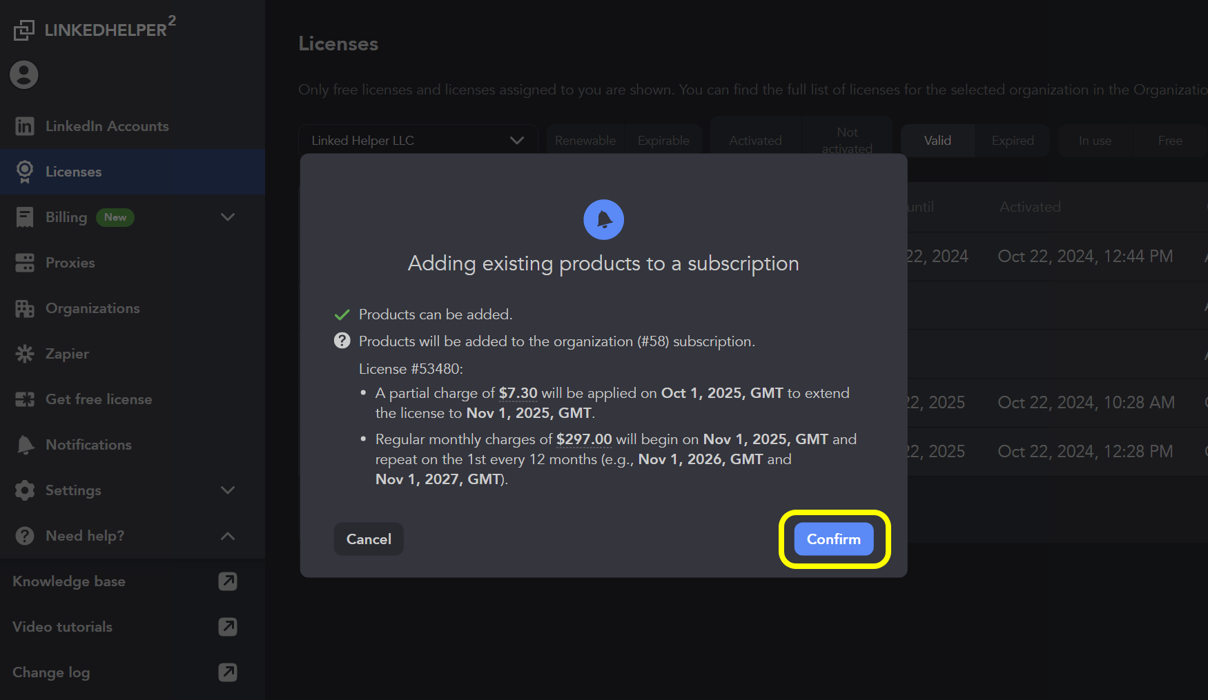The width and height of the screenshot is (1208, 700).
Task: Open Knowledge base external link icon
Action: coord(228,581)
